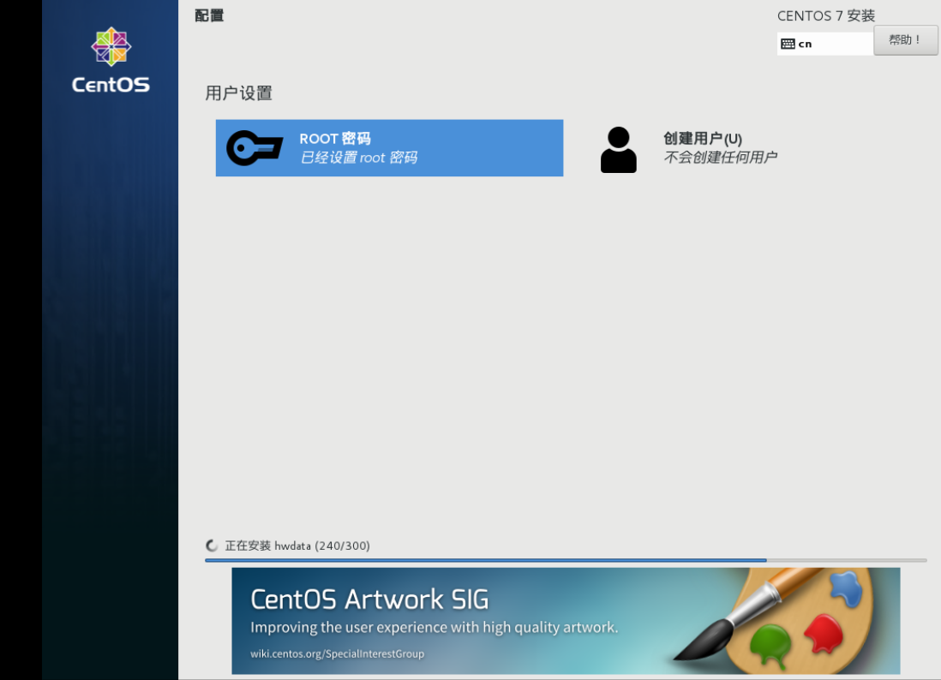Click the keyboard icon beside cn

[x=788, y=44]
